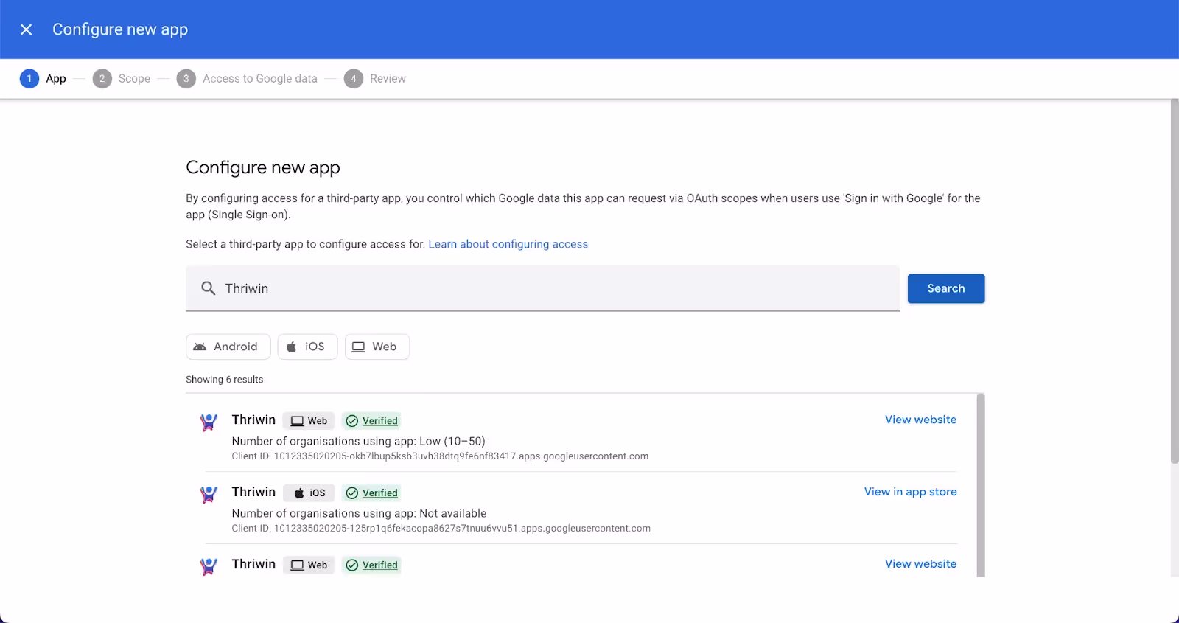The height and width of the screenshot is (623, 1179).
Task: Focus the app search field containing Thriwin
Action: (542, 288)
